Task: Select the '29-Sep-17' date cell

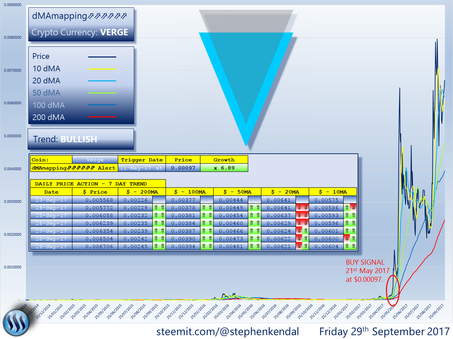Action: point(51,247)
